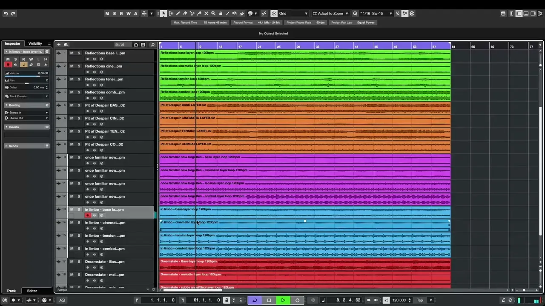Click ruler at bar 33
This screenshot has width=545, height=306.
(317, 46)
